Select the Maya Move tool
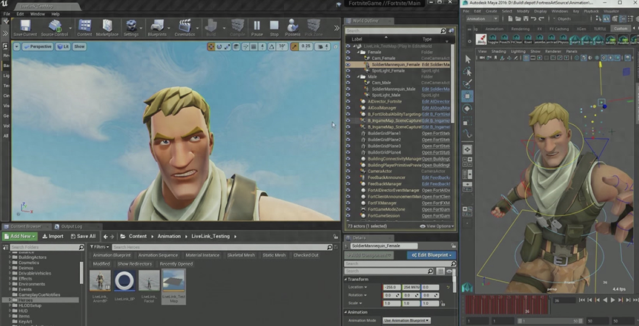The width and height of the screenshot is (639, 326). [467, 96]
